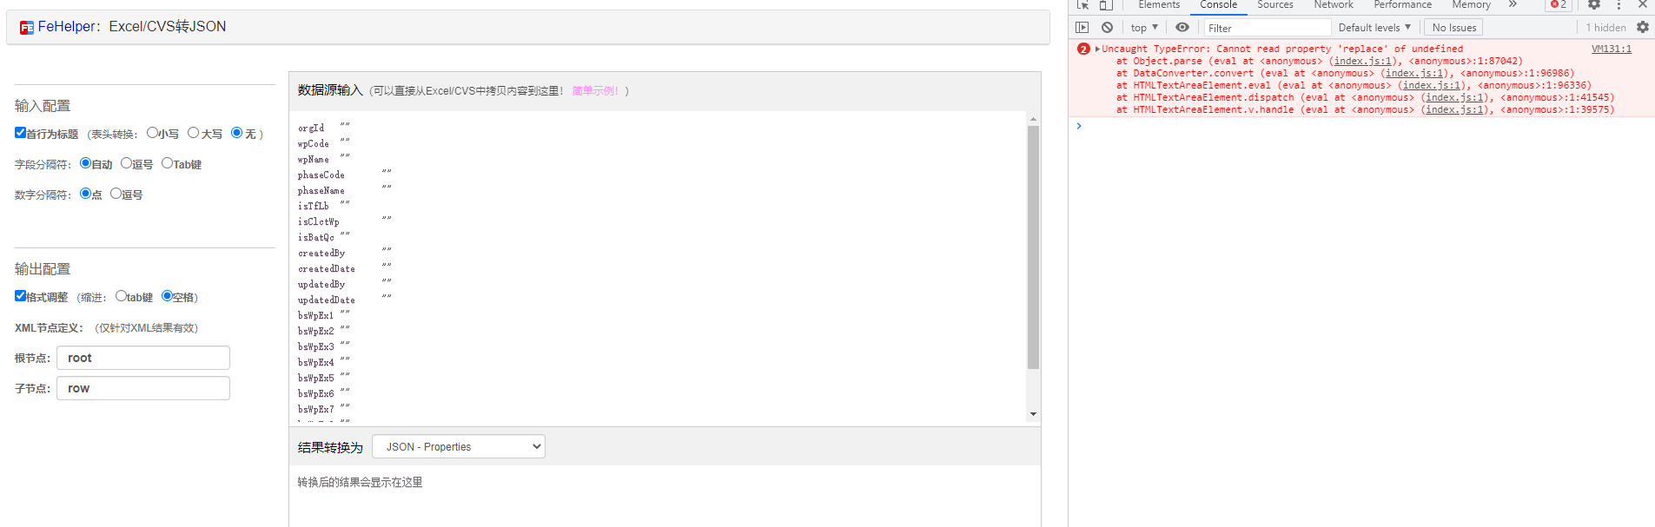Select tab indentation radio for output
1655x527 pixels.
click(121, 296)
